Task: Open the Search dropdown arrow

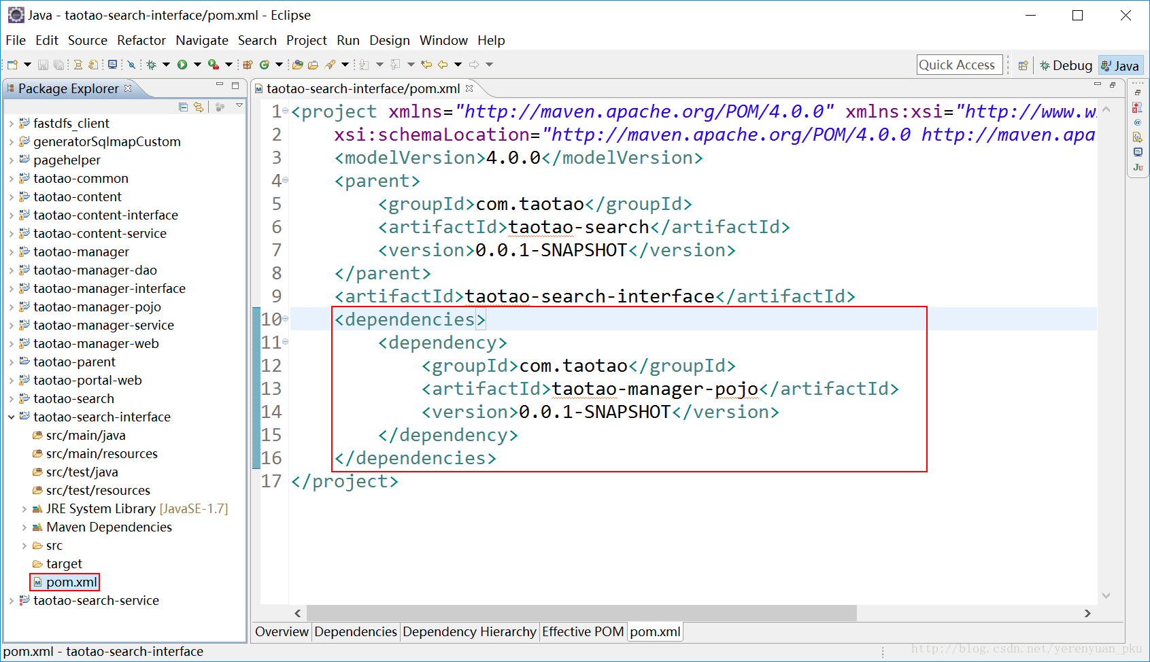Action: click(x=345, y=65)
